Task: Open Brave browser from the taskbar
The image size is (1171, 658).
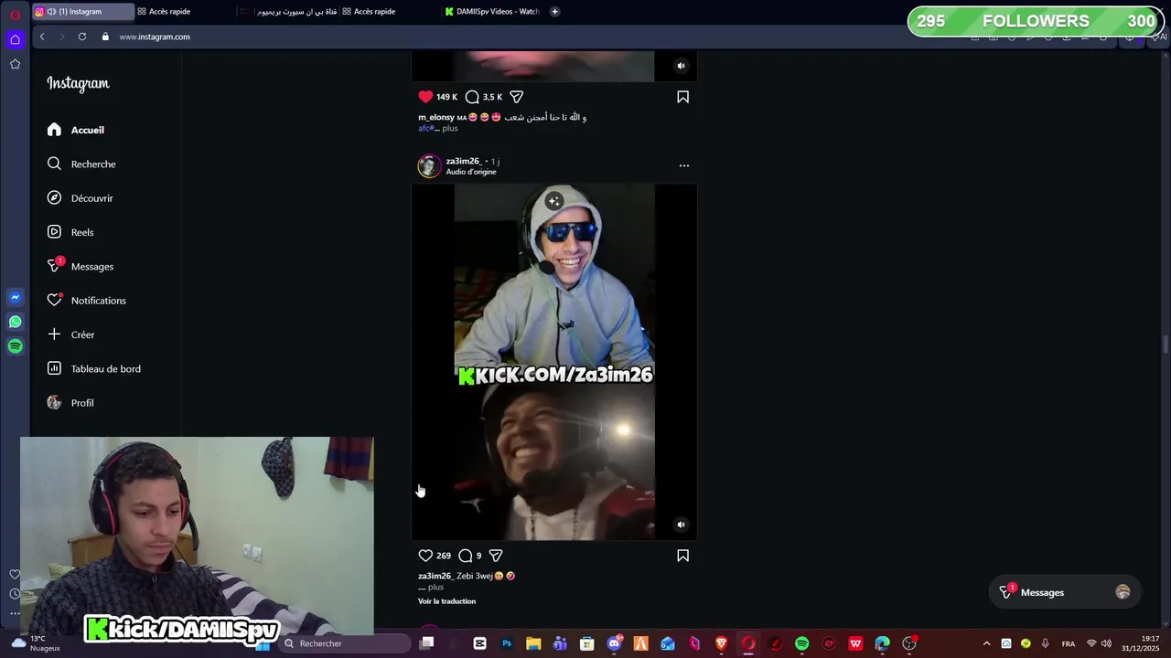Action: click(x=722, y=643)
